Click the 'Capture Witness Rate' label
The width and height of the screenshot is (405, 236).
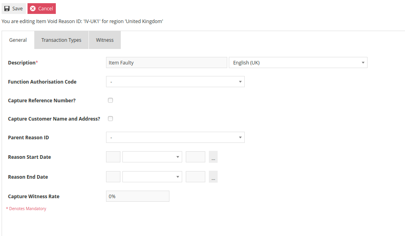pyautogui.click(x=33, y=196)
